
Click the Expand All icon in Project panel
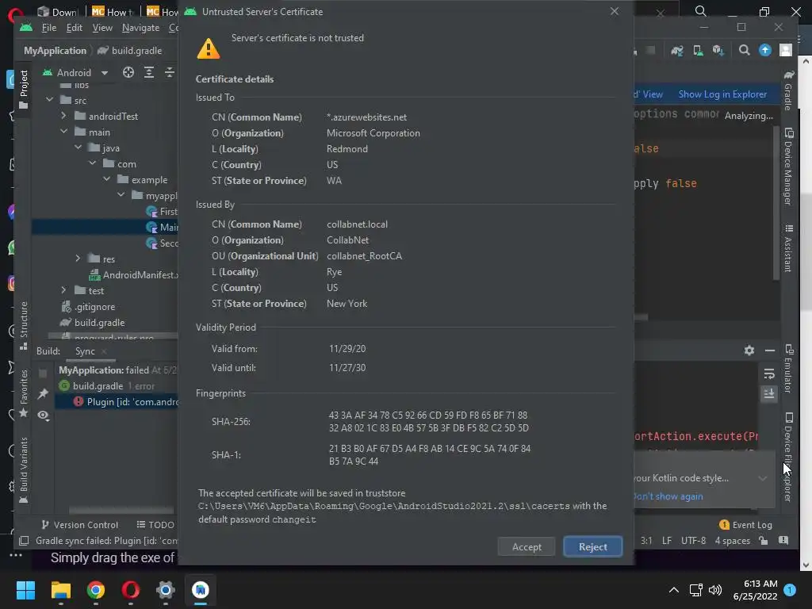coord(148,72)
